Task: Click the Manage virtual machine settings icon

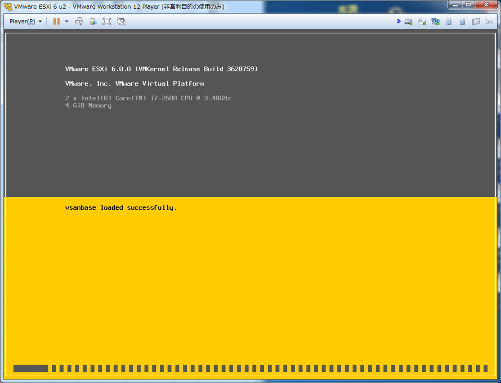Action: tap(93, 22)
